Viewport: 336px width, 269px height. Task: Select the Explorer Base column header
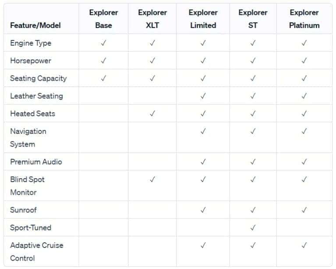[103, 19]
